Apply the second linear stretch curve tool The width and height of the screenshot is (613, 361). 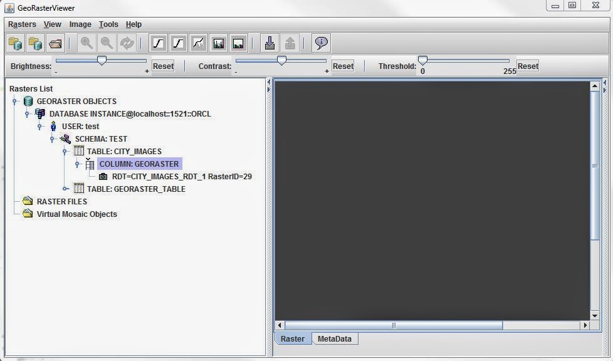[x=178, y=43]
